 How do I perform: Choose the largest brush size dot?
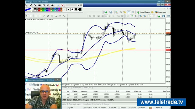coord(80,9)
